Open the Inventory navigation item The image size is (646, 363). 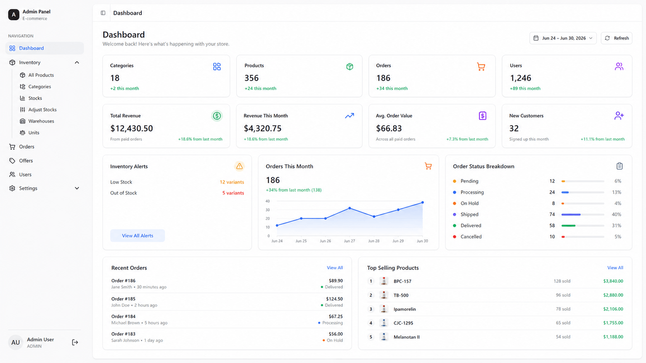click(45, 63)
